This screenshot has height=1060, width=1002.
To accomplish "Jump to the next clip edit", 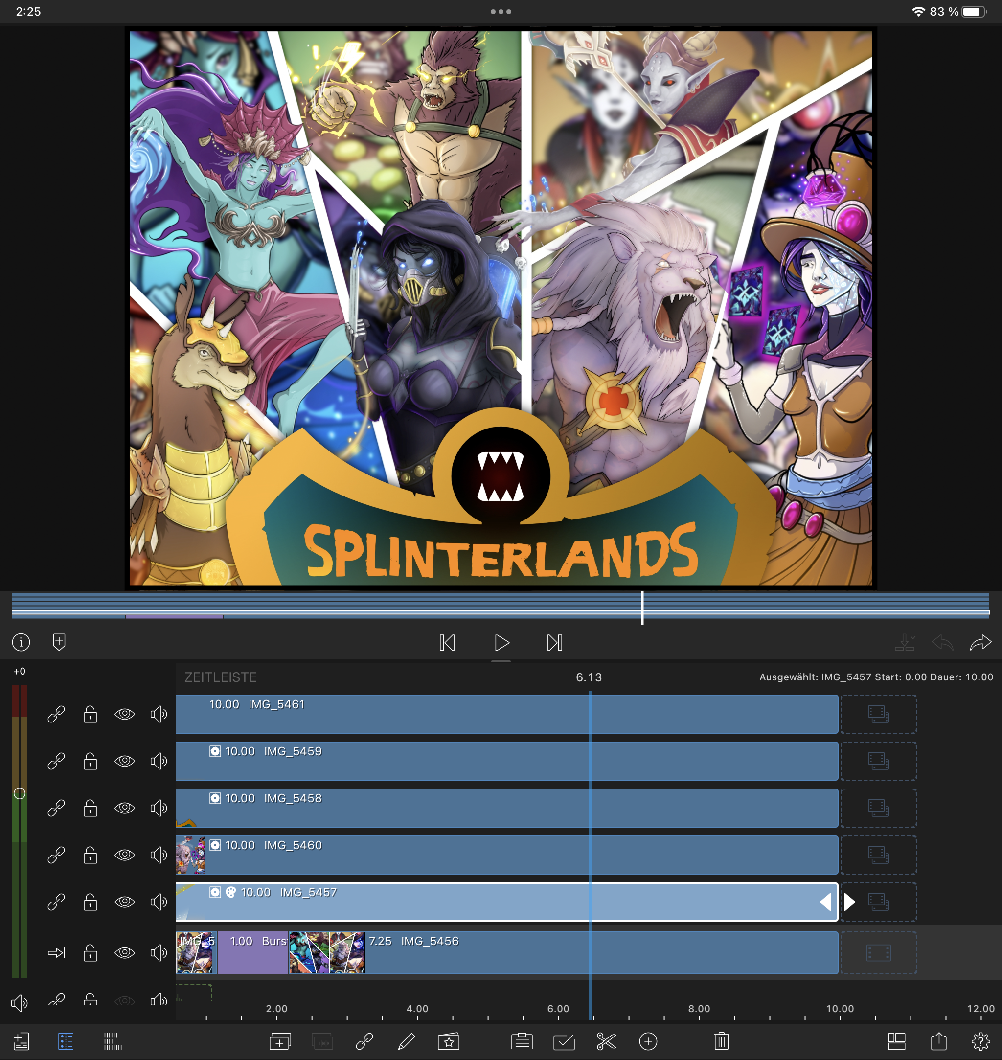I will [554, 642].
